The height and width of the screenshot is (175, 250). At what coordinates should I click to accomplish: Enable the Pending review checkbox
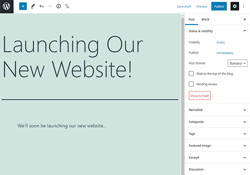pyautogui.click(x=191, y=84)
